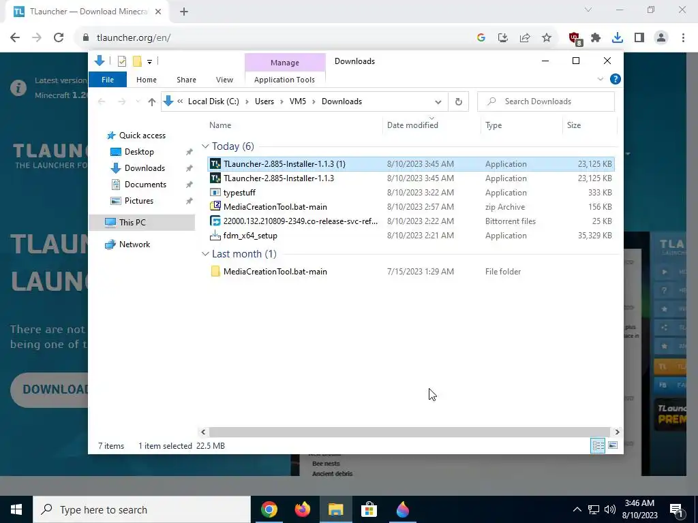Focus the Search Downloads field
The image size is (698, 523).
(x=546, y=101)
